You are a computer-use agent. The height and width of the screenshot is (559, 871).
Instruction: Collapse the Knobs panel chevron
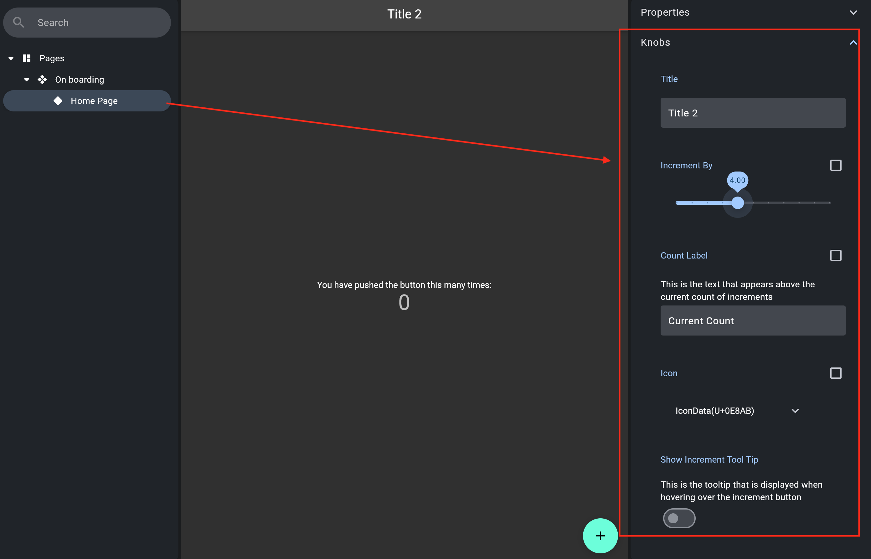pyautogui.click(x=853, y=43)
